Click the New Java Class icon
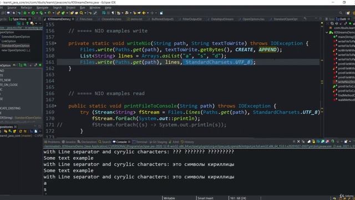This screenshot has height=200, width=355. click(x=63, y=13)
